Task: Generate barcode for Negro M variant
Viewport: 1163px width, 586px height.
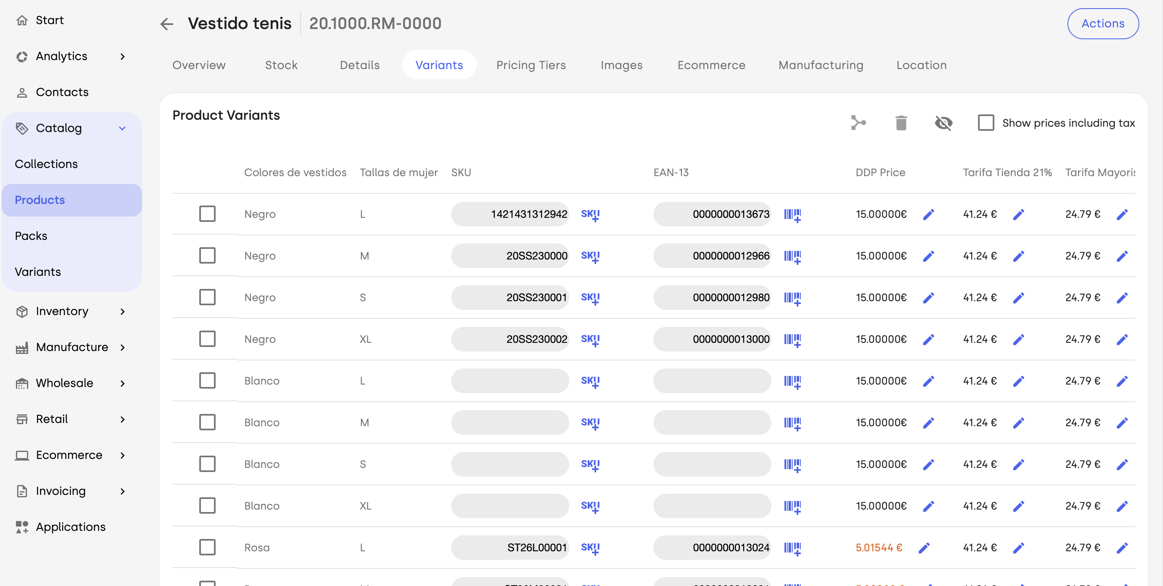Action: pos(792,256)
